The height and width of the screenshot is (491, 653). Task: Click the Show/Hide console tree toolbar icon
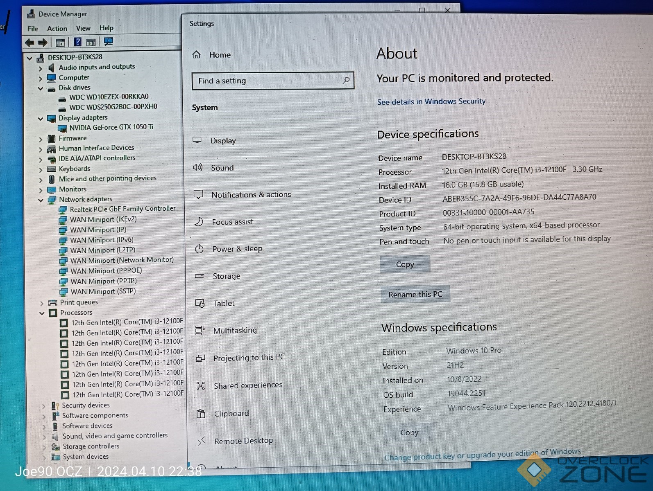60,43
